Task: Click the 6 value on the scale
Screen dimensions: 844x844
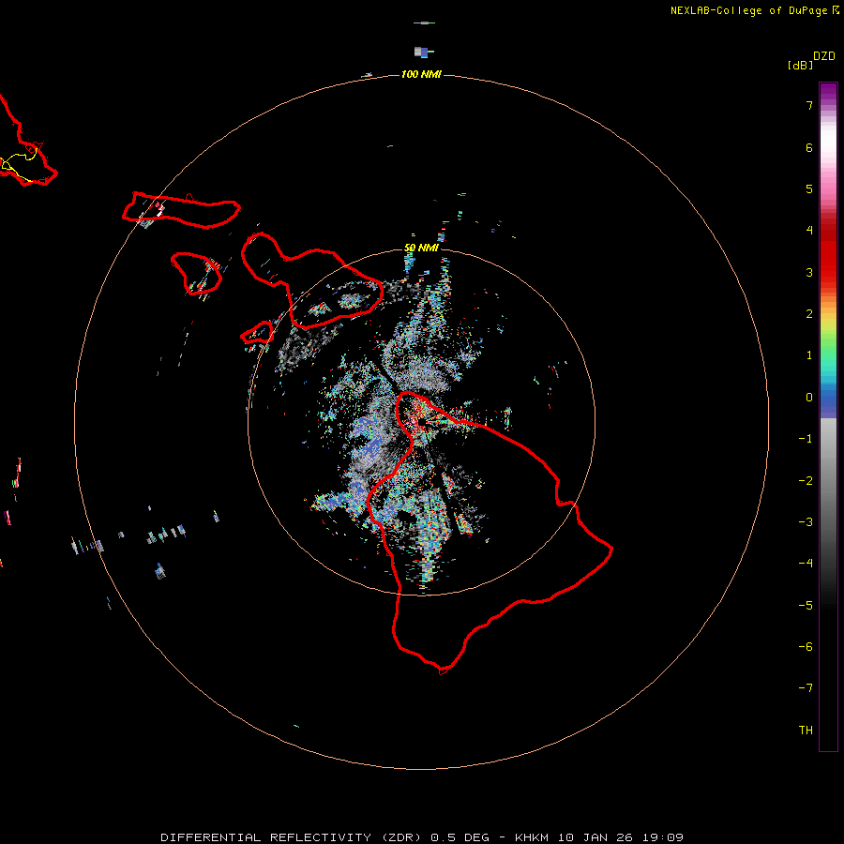Action: (x=809, y=147)
